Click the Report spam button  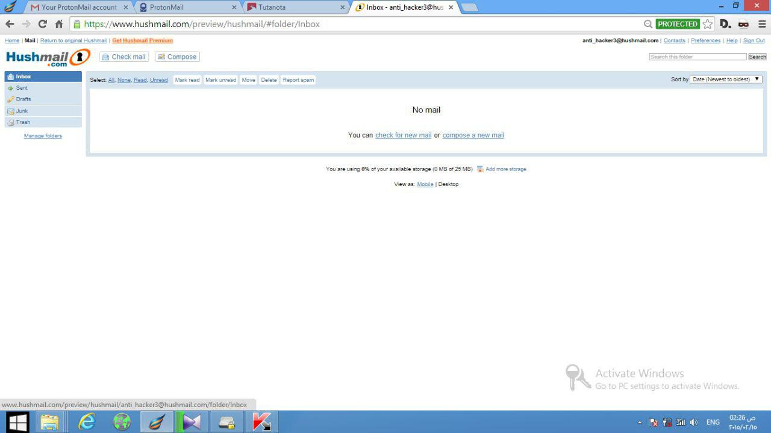tap(298, 80)
